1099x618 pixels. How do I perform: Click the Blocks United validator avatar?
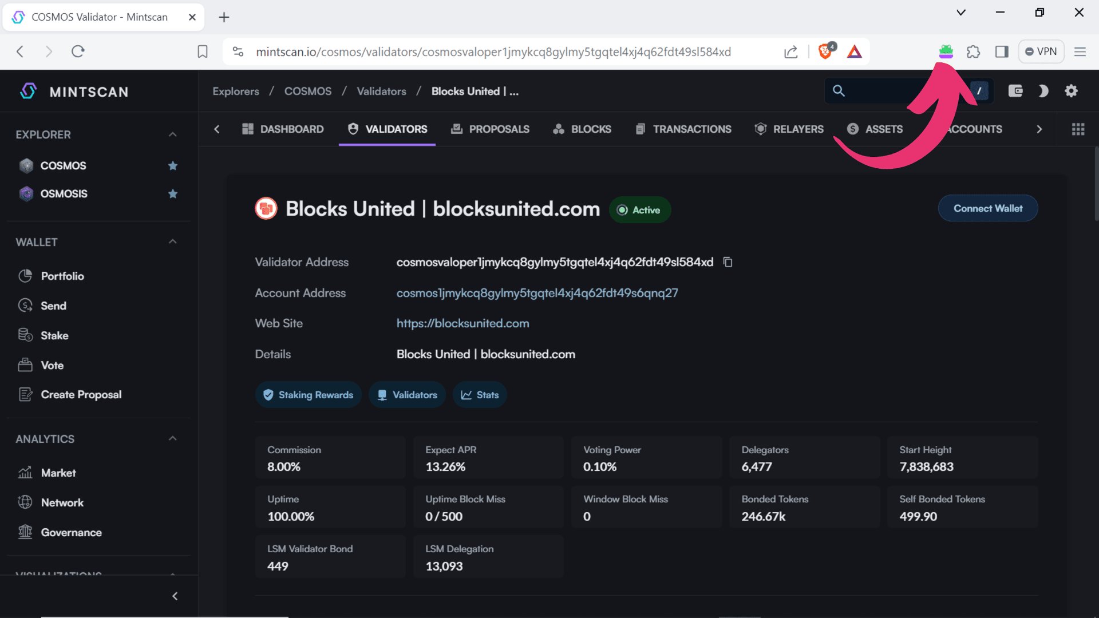tap(266, 209)
